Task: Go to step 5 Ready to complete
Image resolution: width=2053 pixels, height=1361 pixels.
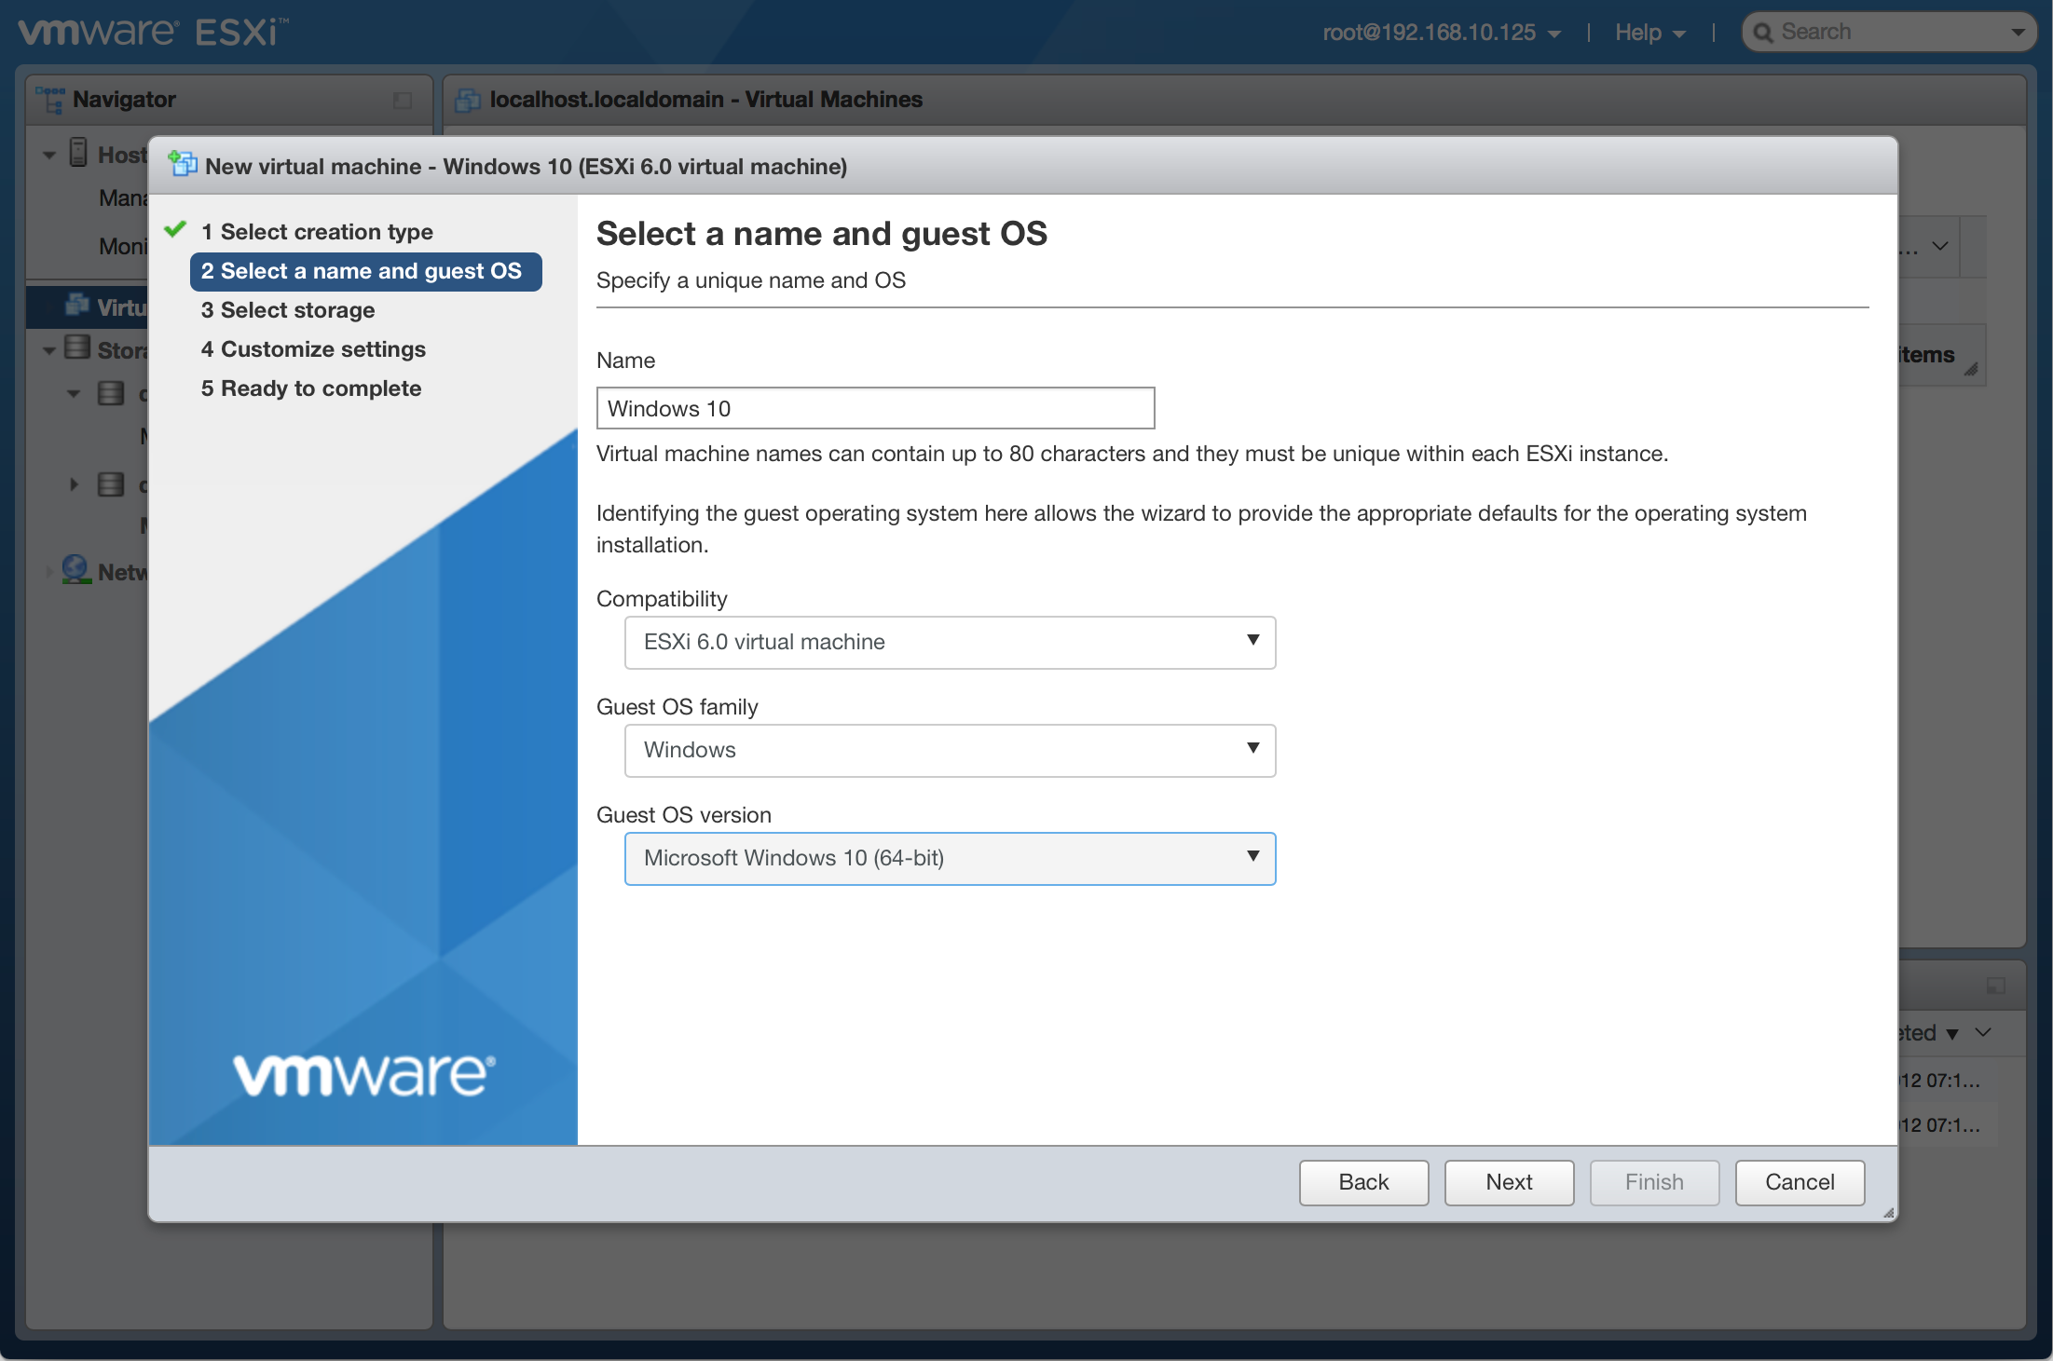Action: 311,388
